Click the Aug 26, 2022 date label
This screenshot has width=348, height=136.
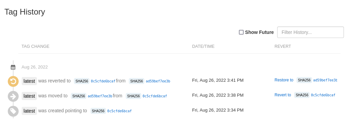35,67
